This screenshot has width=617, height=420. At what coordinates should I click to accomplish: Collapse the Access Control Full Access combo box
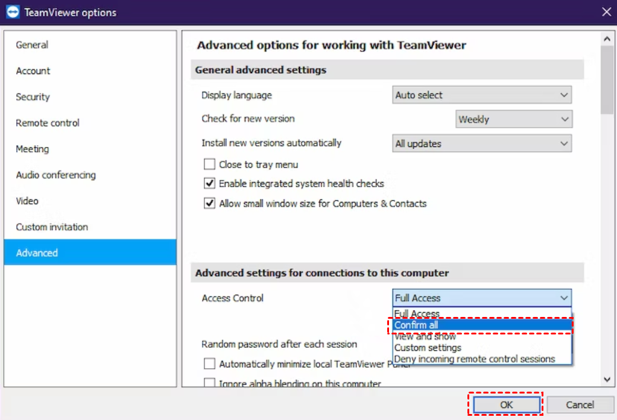click(482, 298)
